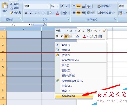The height and width of the screenshot is (105, 127).
Task: Click borders icon in mini toolbar
Action: [71, 36]
